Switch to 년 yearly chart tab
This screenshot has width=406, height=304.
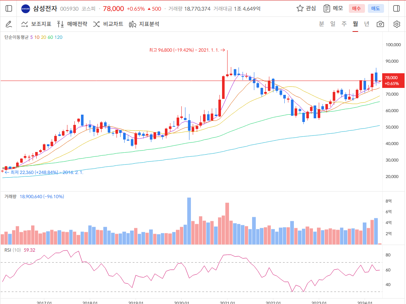(367, 24)
